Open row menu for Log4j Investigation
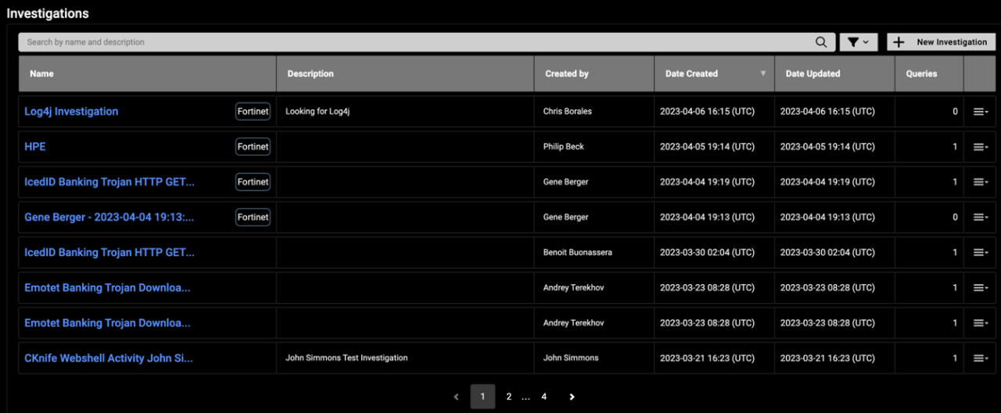The image size is (1001, 413). (x=980, y=112)
